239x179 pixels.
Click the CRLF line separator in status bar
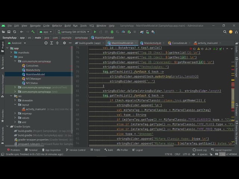coord(177,154)
